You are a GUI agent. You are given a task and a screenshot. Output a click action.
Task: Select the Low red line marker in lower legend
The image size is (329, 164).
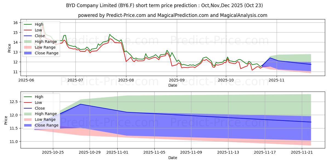(x=29, y=102)
